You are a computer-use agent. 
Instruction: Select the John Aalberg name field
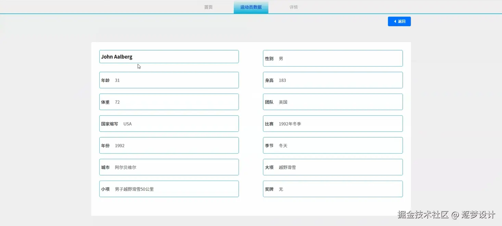tap(169, 57)
